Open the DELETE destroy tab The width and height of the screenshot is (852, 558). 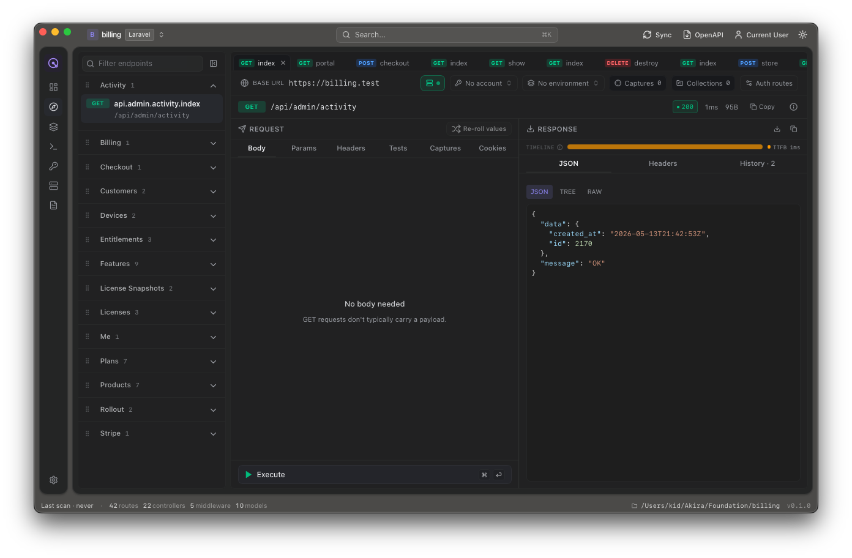632,63
